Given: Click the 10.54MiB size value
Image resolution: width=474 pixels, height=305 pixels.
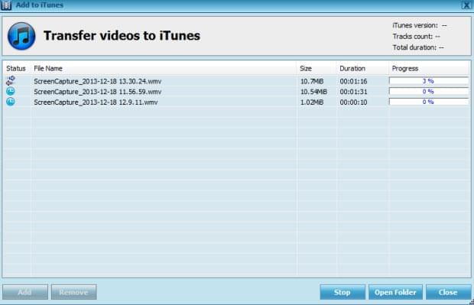Looking at the screenshot, I should coord(313,92).
